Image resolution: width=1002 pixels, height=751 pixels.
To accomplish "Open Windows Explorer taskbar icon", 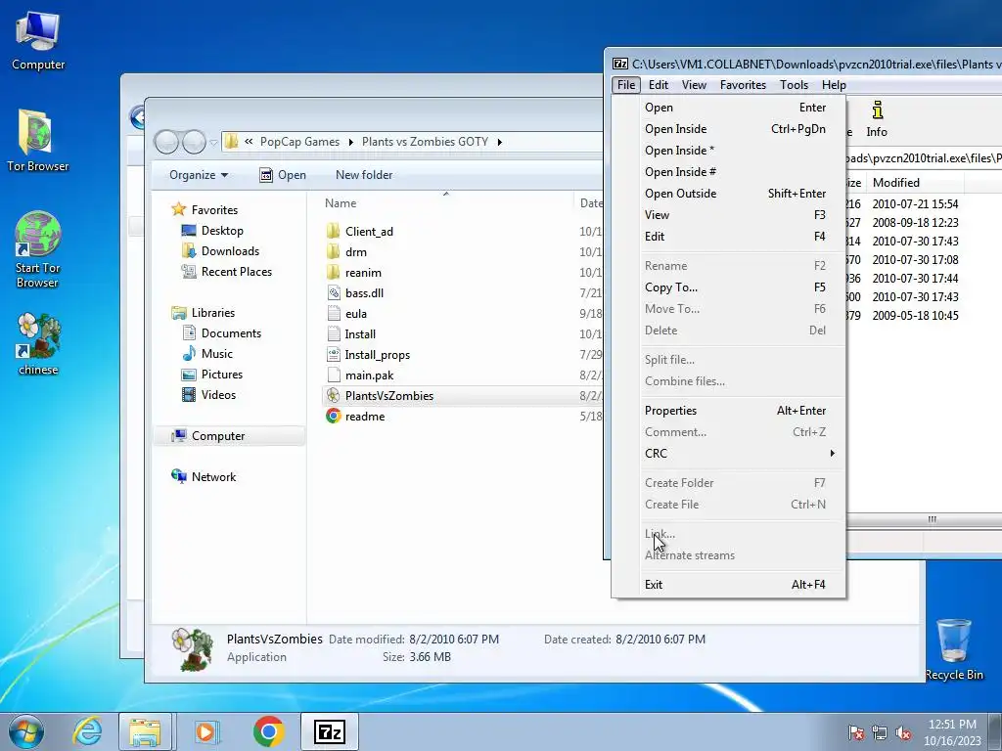I will tap(145, 731).
